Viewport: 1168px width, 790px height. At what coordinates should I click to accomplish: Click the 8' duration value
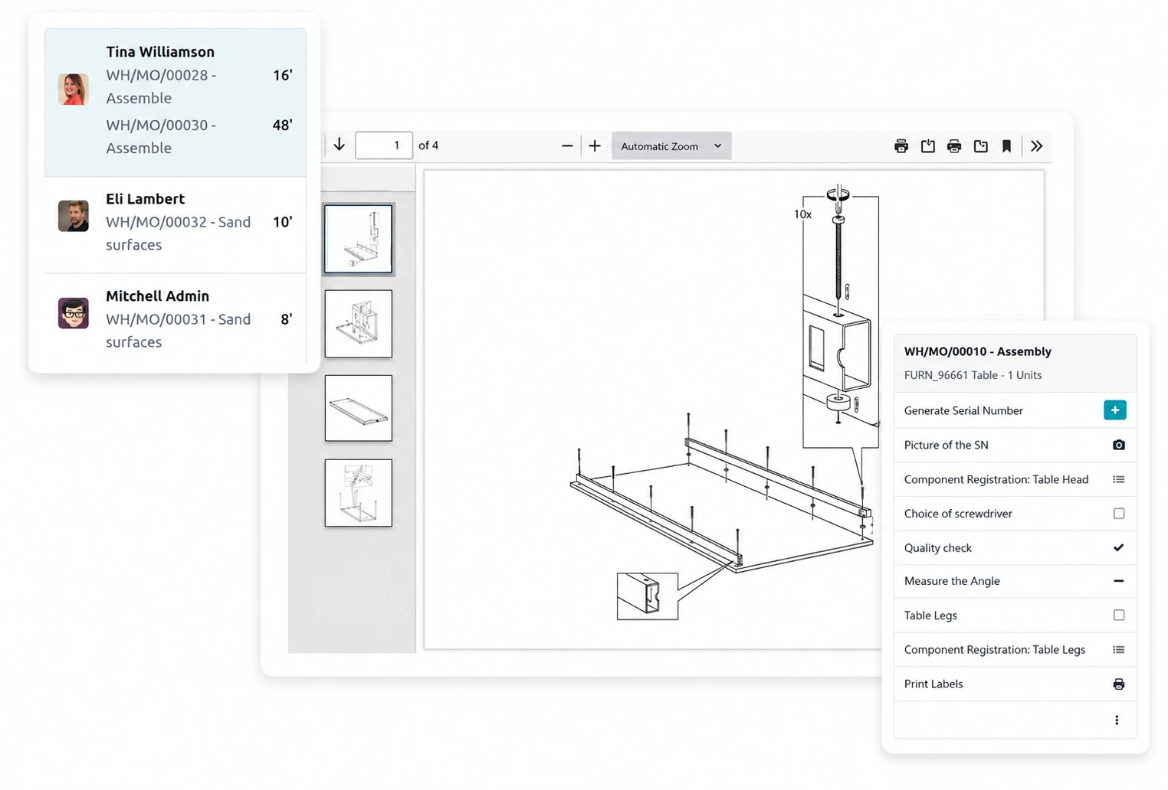coord(287,319)
